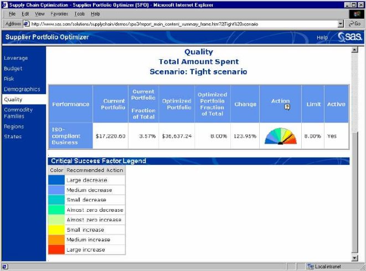Viewport: 366px width, 271px height.
Task: Open the Favorites menu
Action: point(59,14)
